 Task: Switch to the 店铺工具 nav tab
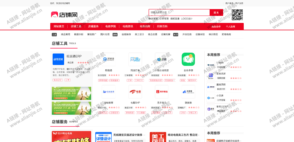76,26
